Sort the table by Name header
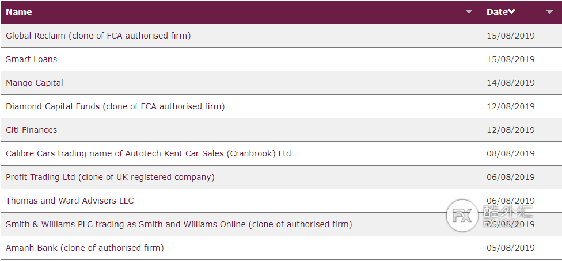The width and height of the screenshot is (562, 261). click(19, 12)
